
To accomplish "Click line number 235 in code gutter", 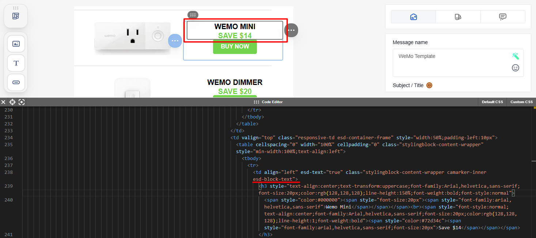I will coord(8,144).
